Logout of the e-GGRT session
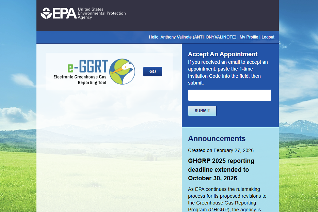The image size is (318, 212). pos(268,37)
